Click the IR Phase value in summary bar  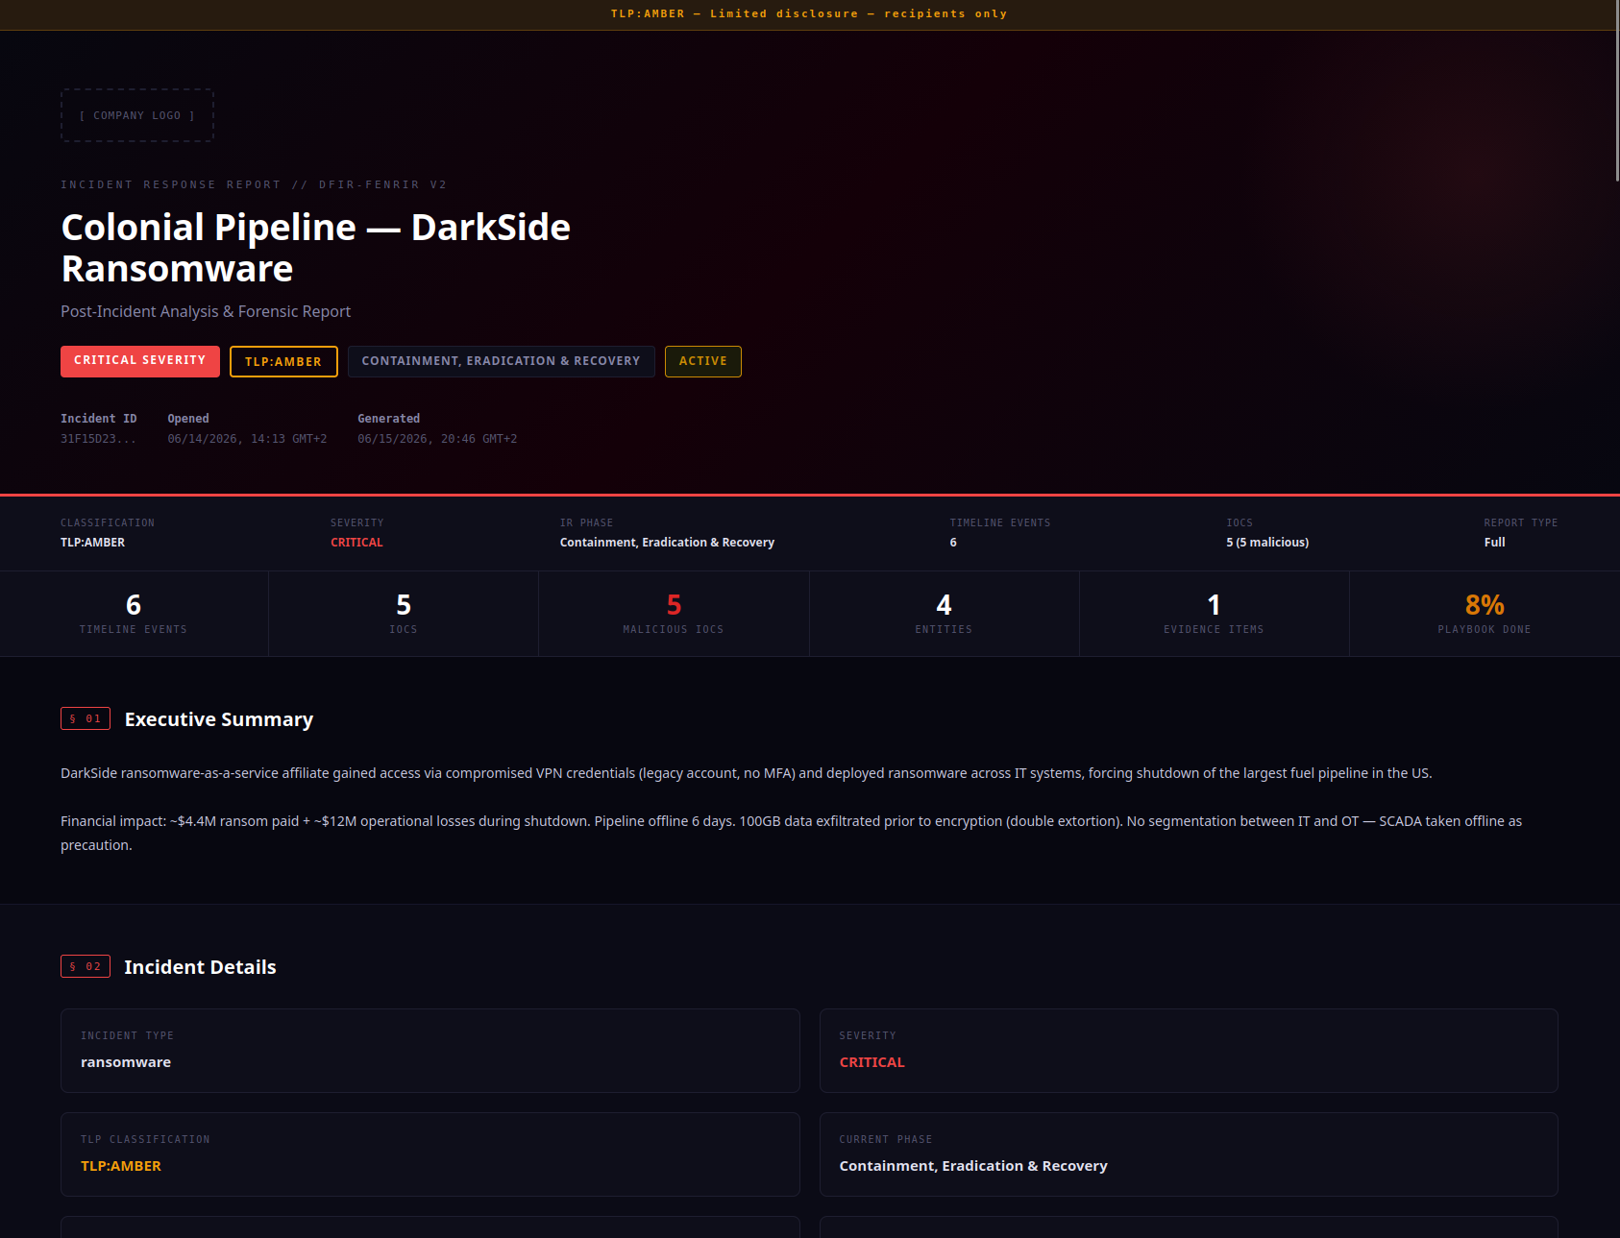[667, 543]
